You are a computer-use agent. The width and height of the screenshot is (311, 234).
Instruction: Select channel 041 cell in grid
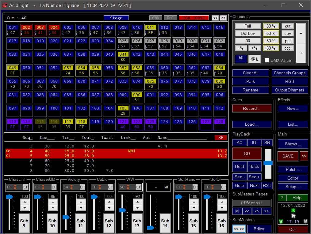(x=123, y=57)
